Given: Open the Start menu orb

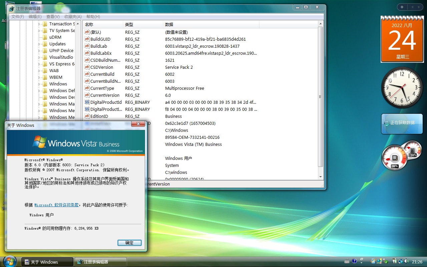Looking at the screenshot, I should 9,261.
